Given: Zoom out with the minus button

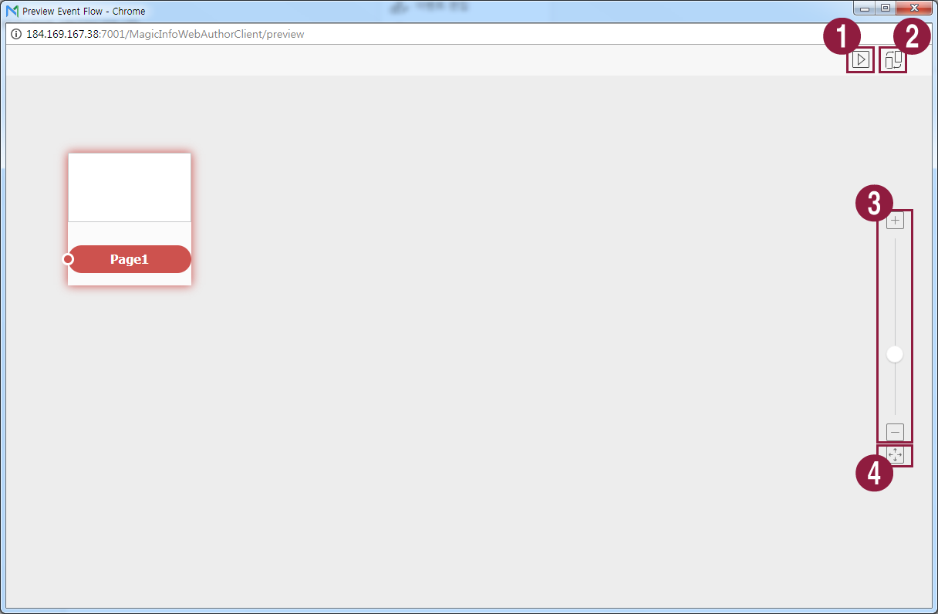Looking at the screenshot, I should point(895,432).
